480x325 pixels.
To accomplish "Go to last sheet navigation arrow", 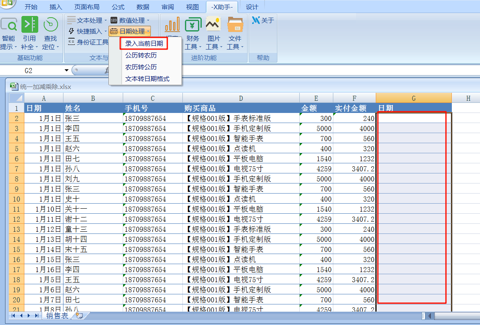I will click(x=37, y=315).
